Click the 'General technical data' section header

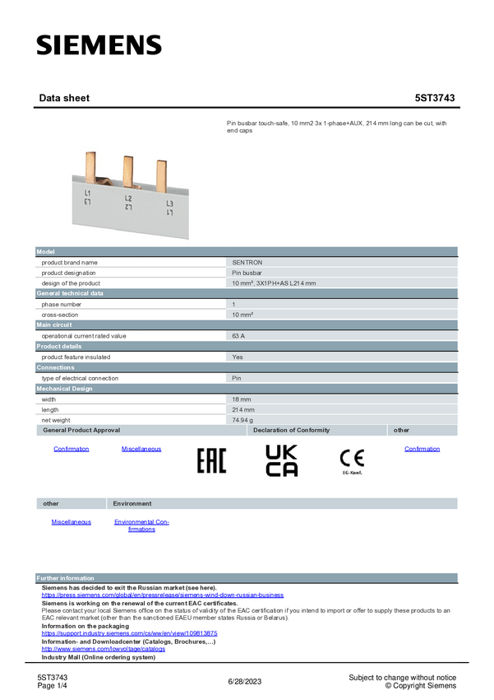pos(247,293)
